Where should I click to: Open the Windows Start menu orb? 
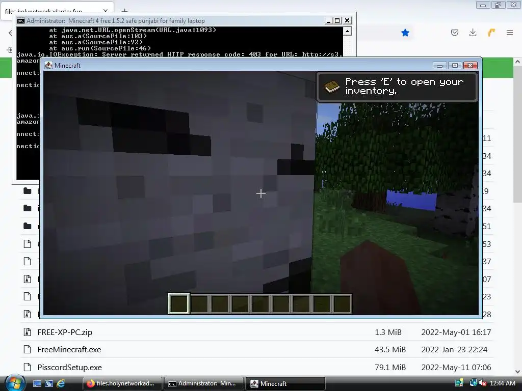(x=15, y=383)
